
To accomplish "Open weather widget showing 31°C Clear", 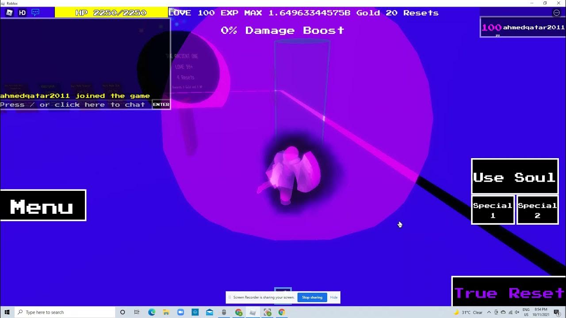I will 468,312.
